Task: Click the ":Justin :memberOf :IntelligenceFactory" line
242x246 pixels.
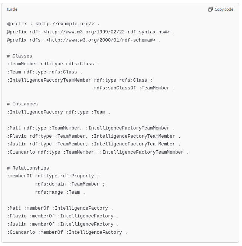Action: 63,224
